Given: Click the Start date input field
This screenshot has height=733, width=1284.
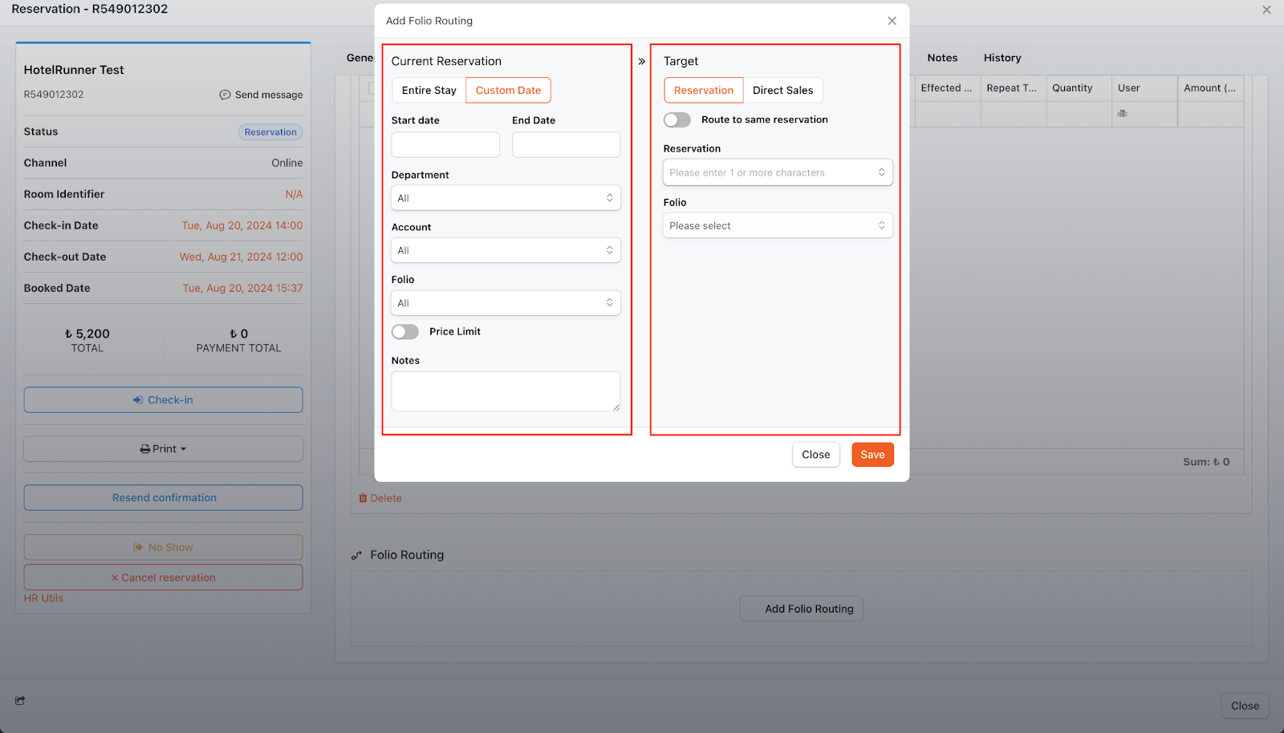Looking at the screenshot, I should [x=445, y=145].
